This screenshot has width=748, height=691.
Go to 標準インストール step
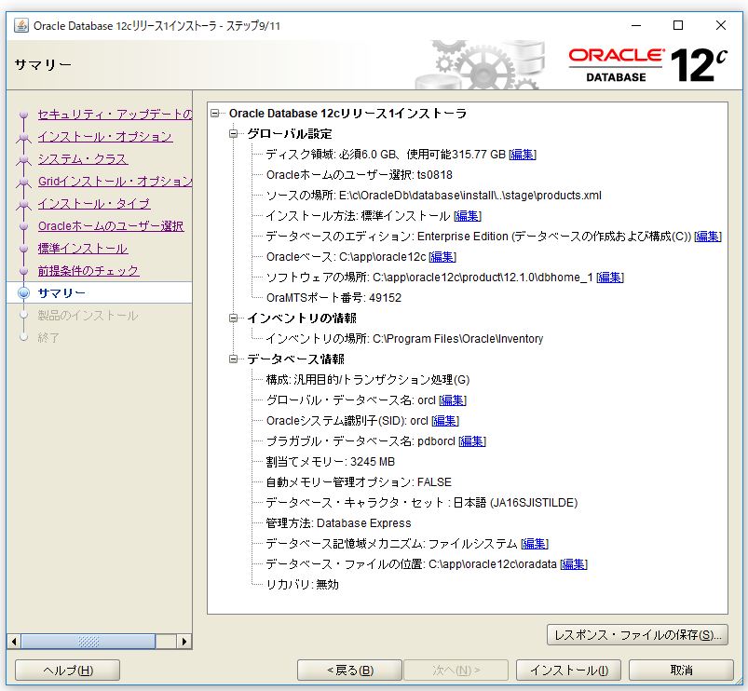(83, 249)
